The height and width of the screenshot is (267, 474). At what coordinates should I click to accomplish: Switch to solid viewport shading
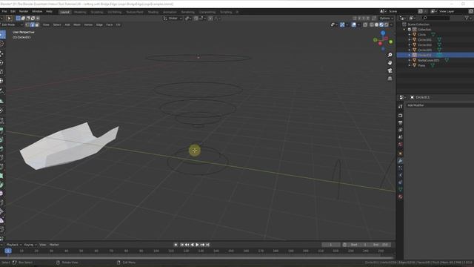click(376, 24)
